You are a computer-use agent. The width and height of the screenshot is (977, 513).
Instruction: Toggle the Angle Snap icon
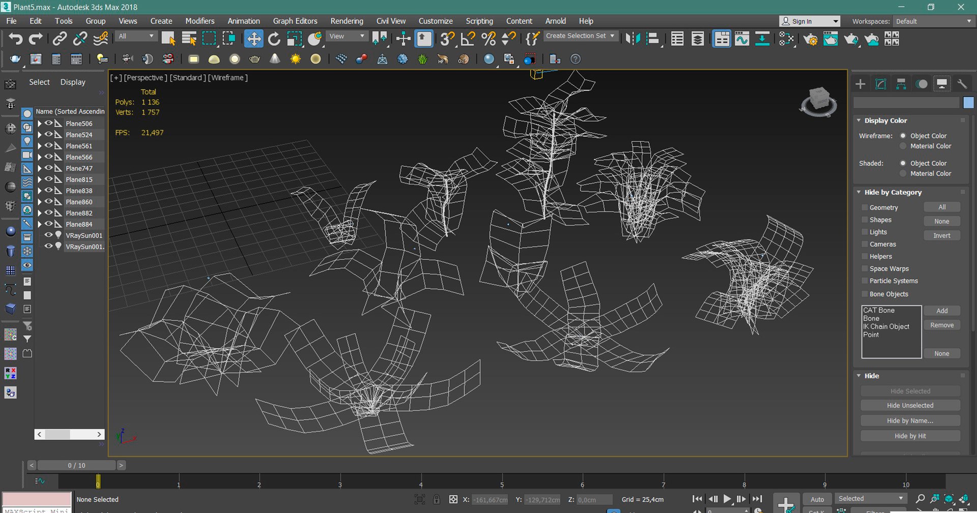coord(468,39)
